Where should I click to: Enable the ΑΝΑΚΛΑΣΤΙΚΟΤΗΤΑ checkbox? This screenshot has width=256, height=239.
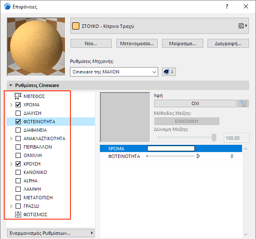18,139
